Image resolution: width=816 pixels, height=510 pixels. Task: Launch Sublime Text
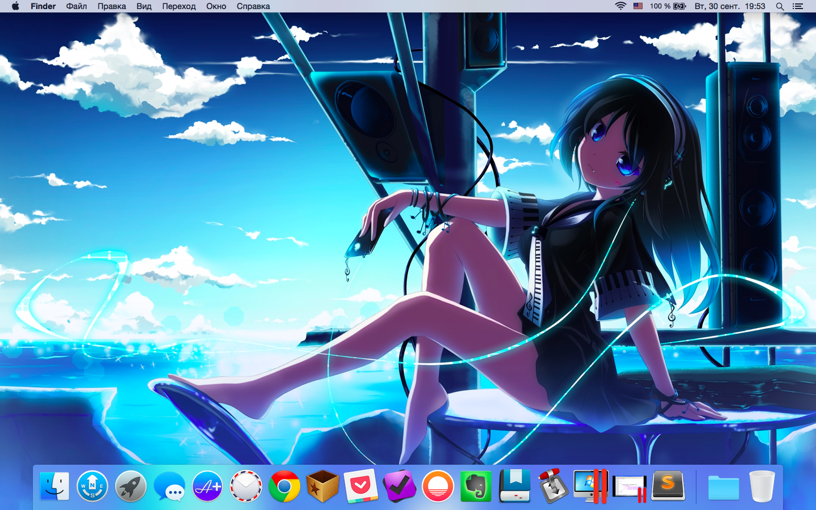[668, 486]
